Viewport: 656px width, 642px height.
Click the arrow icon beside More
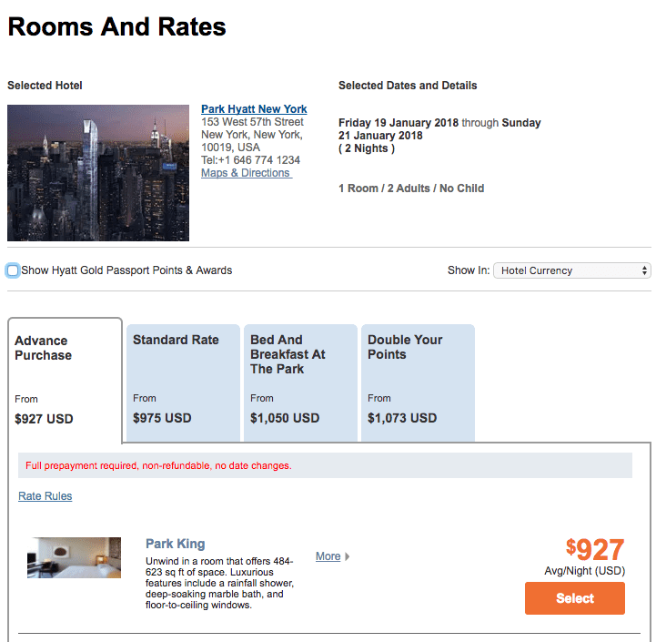348,556
